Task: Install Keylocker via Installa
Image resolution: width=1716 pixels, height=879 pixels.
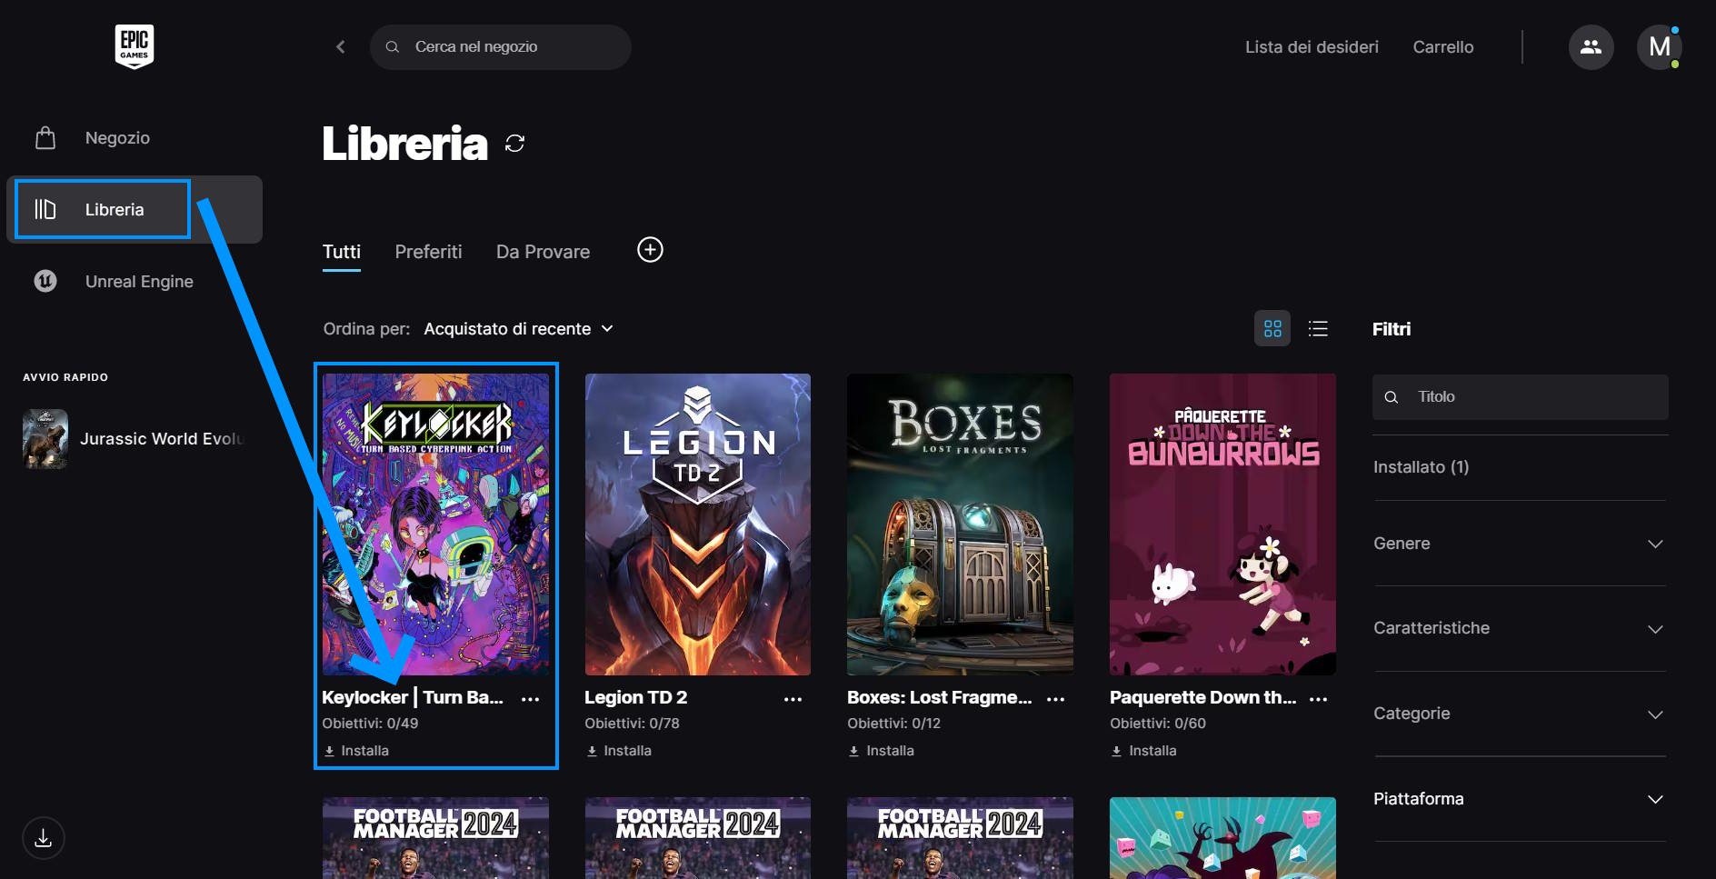Action: click(364, 751)
